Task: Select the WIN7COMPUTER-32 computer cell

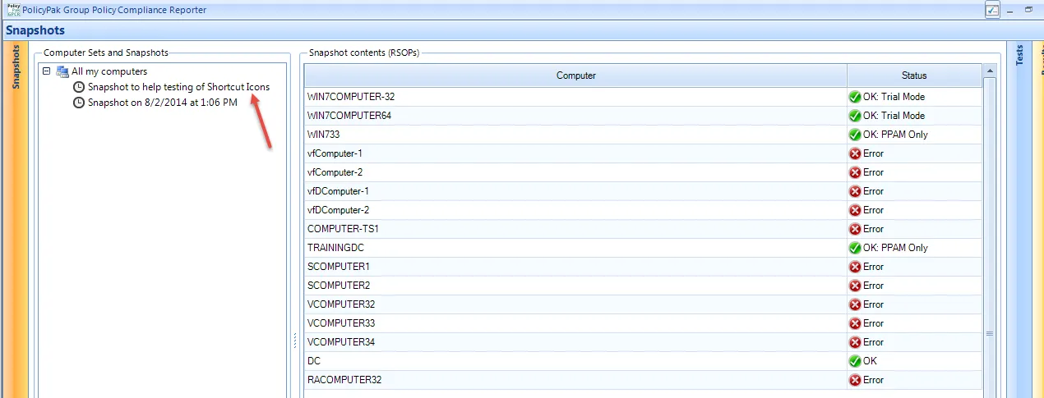Action: (x=575, y=97)
